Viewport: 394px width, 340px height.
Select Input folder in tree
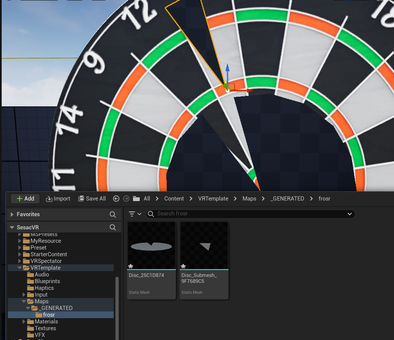click(x=41, y=295)
